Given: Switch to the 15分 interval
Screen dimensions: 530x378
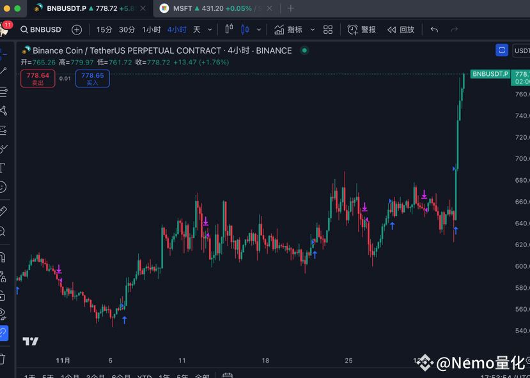Looking at the screenshot, I should (x=104, y=30).
